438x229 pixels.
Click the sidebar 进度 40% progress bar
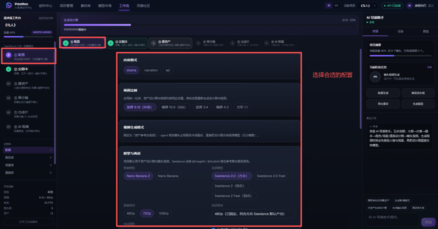pyautogui.click(x=28, y=36)
